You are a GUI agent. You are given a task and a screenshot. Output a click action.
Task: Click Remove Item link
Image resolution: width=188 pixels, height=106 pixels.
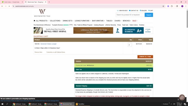click(38, 52)
